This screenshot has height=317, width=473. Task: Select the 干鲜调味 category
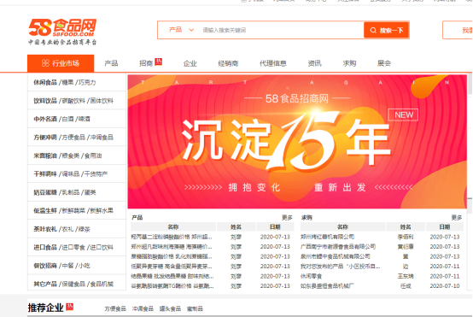45,174
